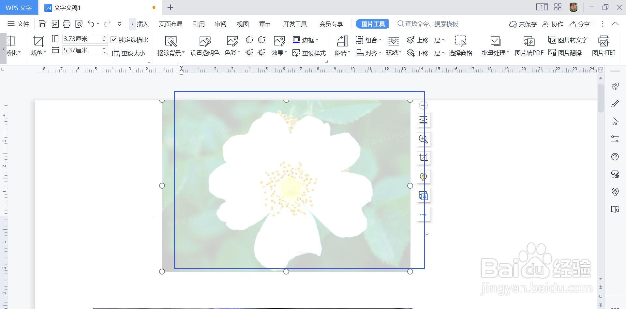626x309 pixels.
Task: Click layout options icon beside image
Action: tap(423, 120)
